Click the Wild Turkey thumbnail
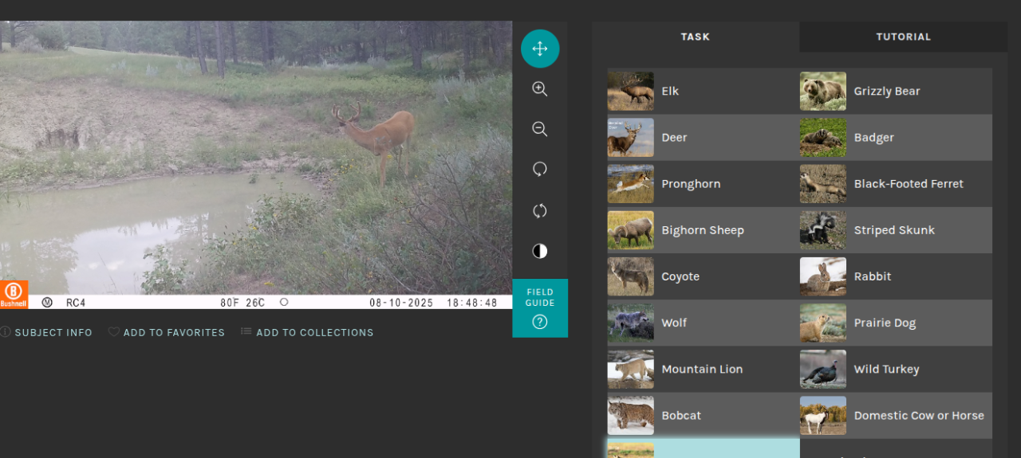The height and width of the screenshot is (458, 1021). point(822,369)
